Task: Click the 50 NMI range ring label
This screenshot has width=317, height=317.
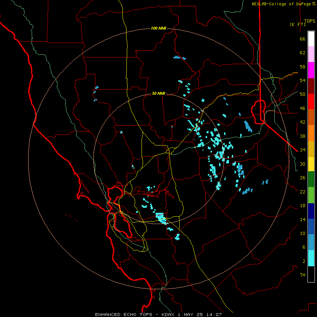Action: coord(158,93)
